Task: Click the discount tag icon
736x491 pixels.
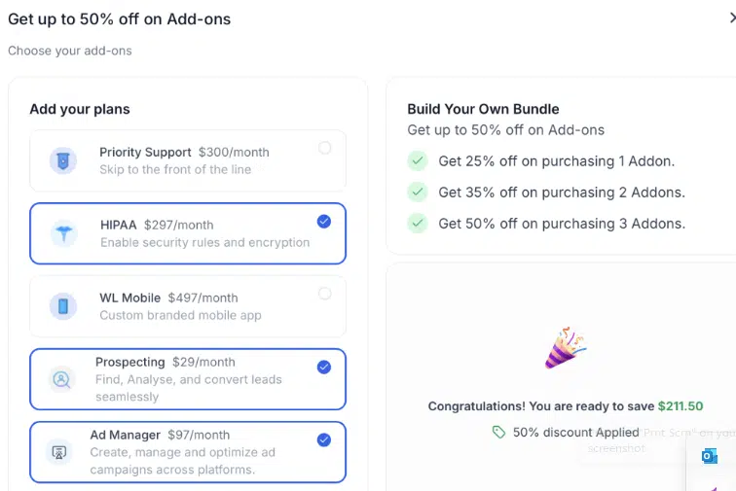Action: tap(499, 432)
